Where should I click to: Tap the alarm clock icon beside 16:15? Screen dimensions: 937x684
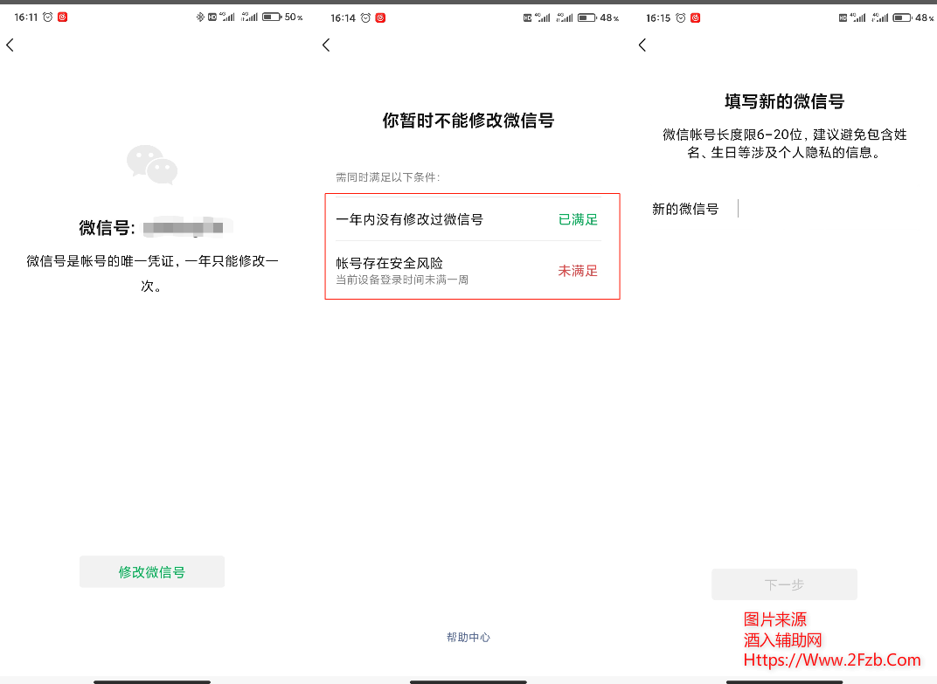(x=681, y=18)
